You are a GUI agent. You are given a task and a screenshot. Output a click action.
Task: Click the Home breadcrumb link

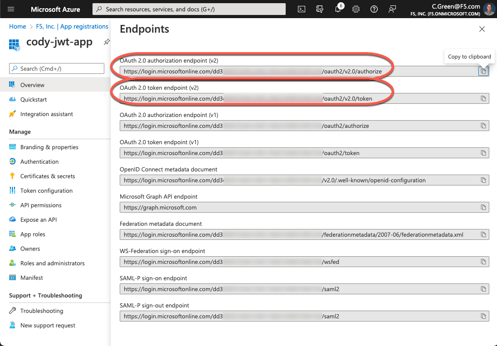click(17, 26)
